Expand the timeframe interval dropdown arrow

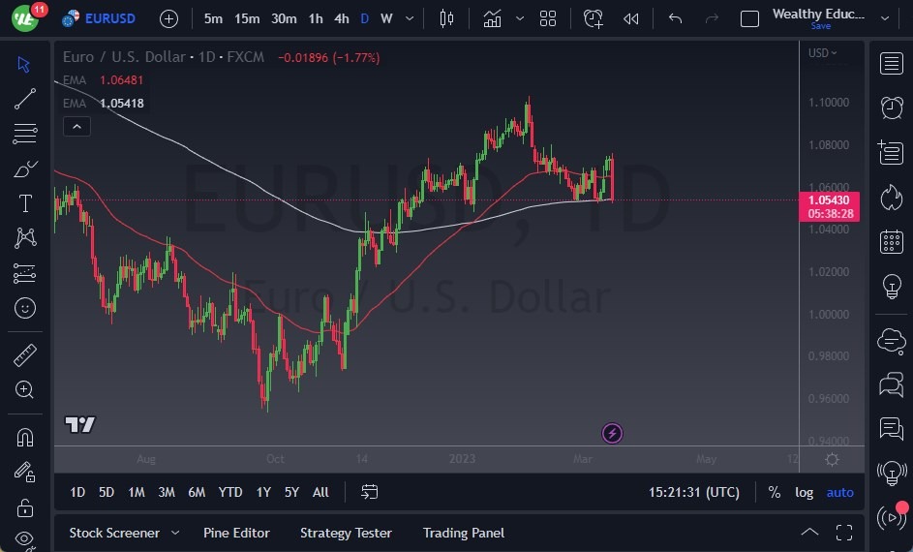tap(411, 18)
